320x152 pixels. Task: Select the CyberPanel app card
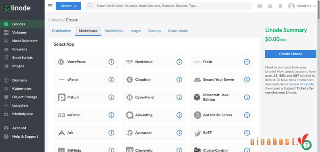click(x=154, y=97)
